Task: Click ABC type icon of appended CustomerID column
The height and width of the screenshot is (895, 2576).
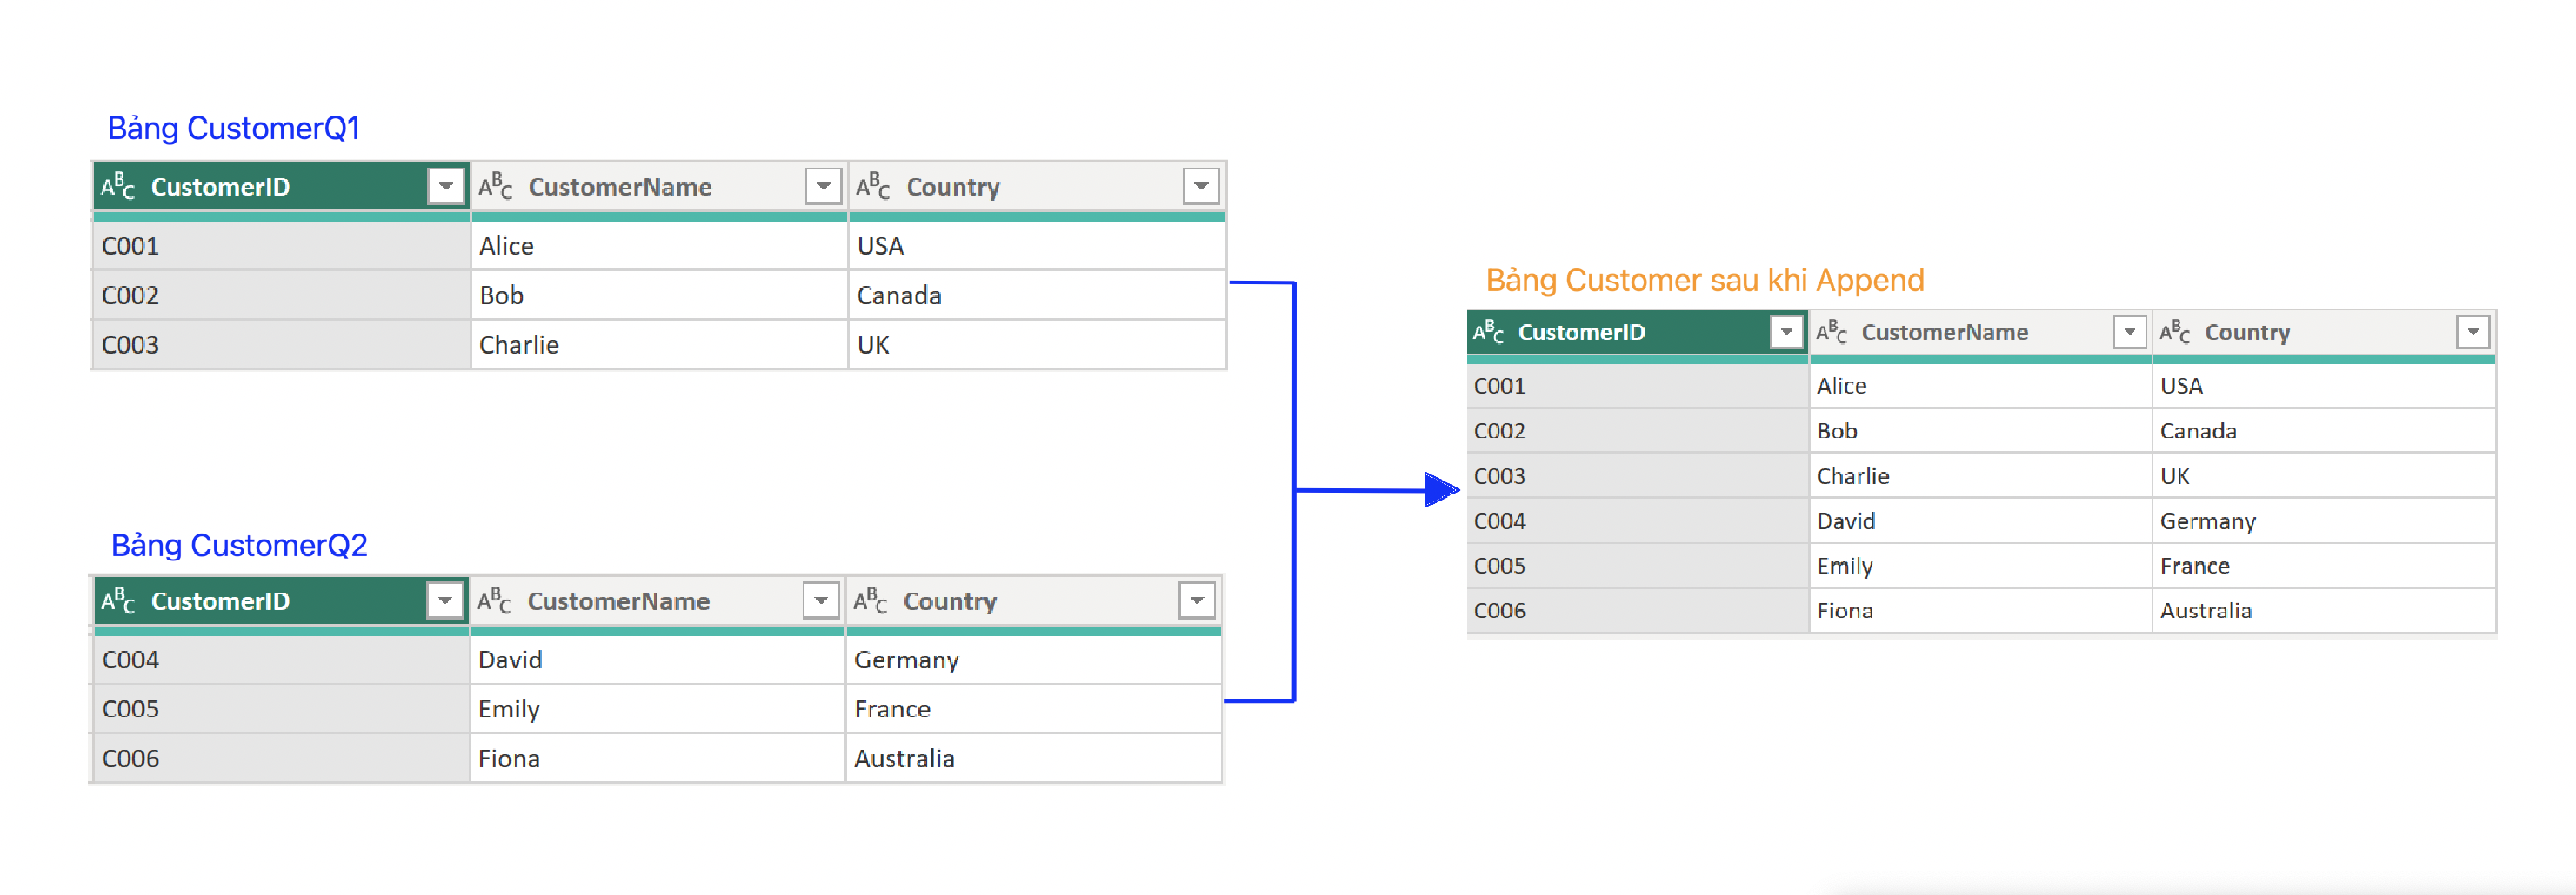Action: tap(1488, 332)
